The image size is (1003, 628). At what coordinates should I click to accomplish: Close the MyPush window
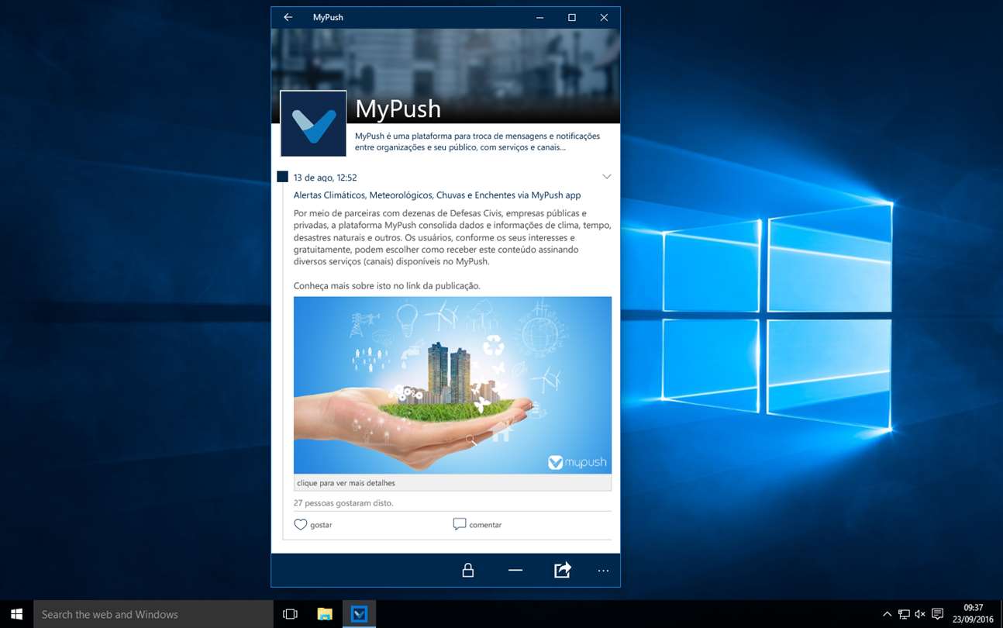point(604,17)
